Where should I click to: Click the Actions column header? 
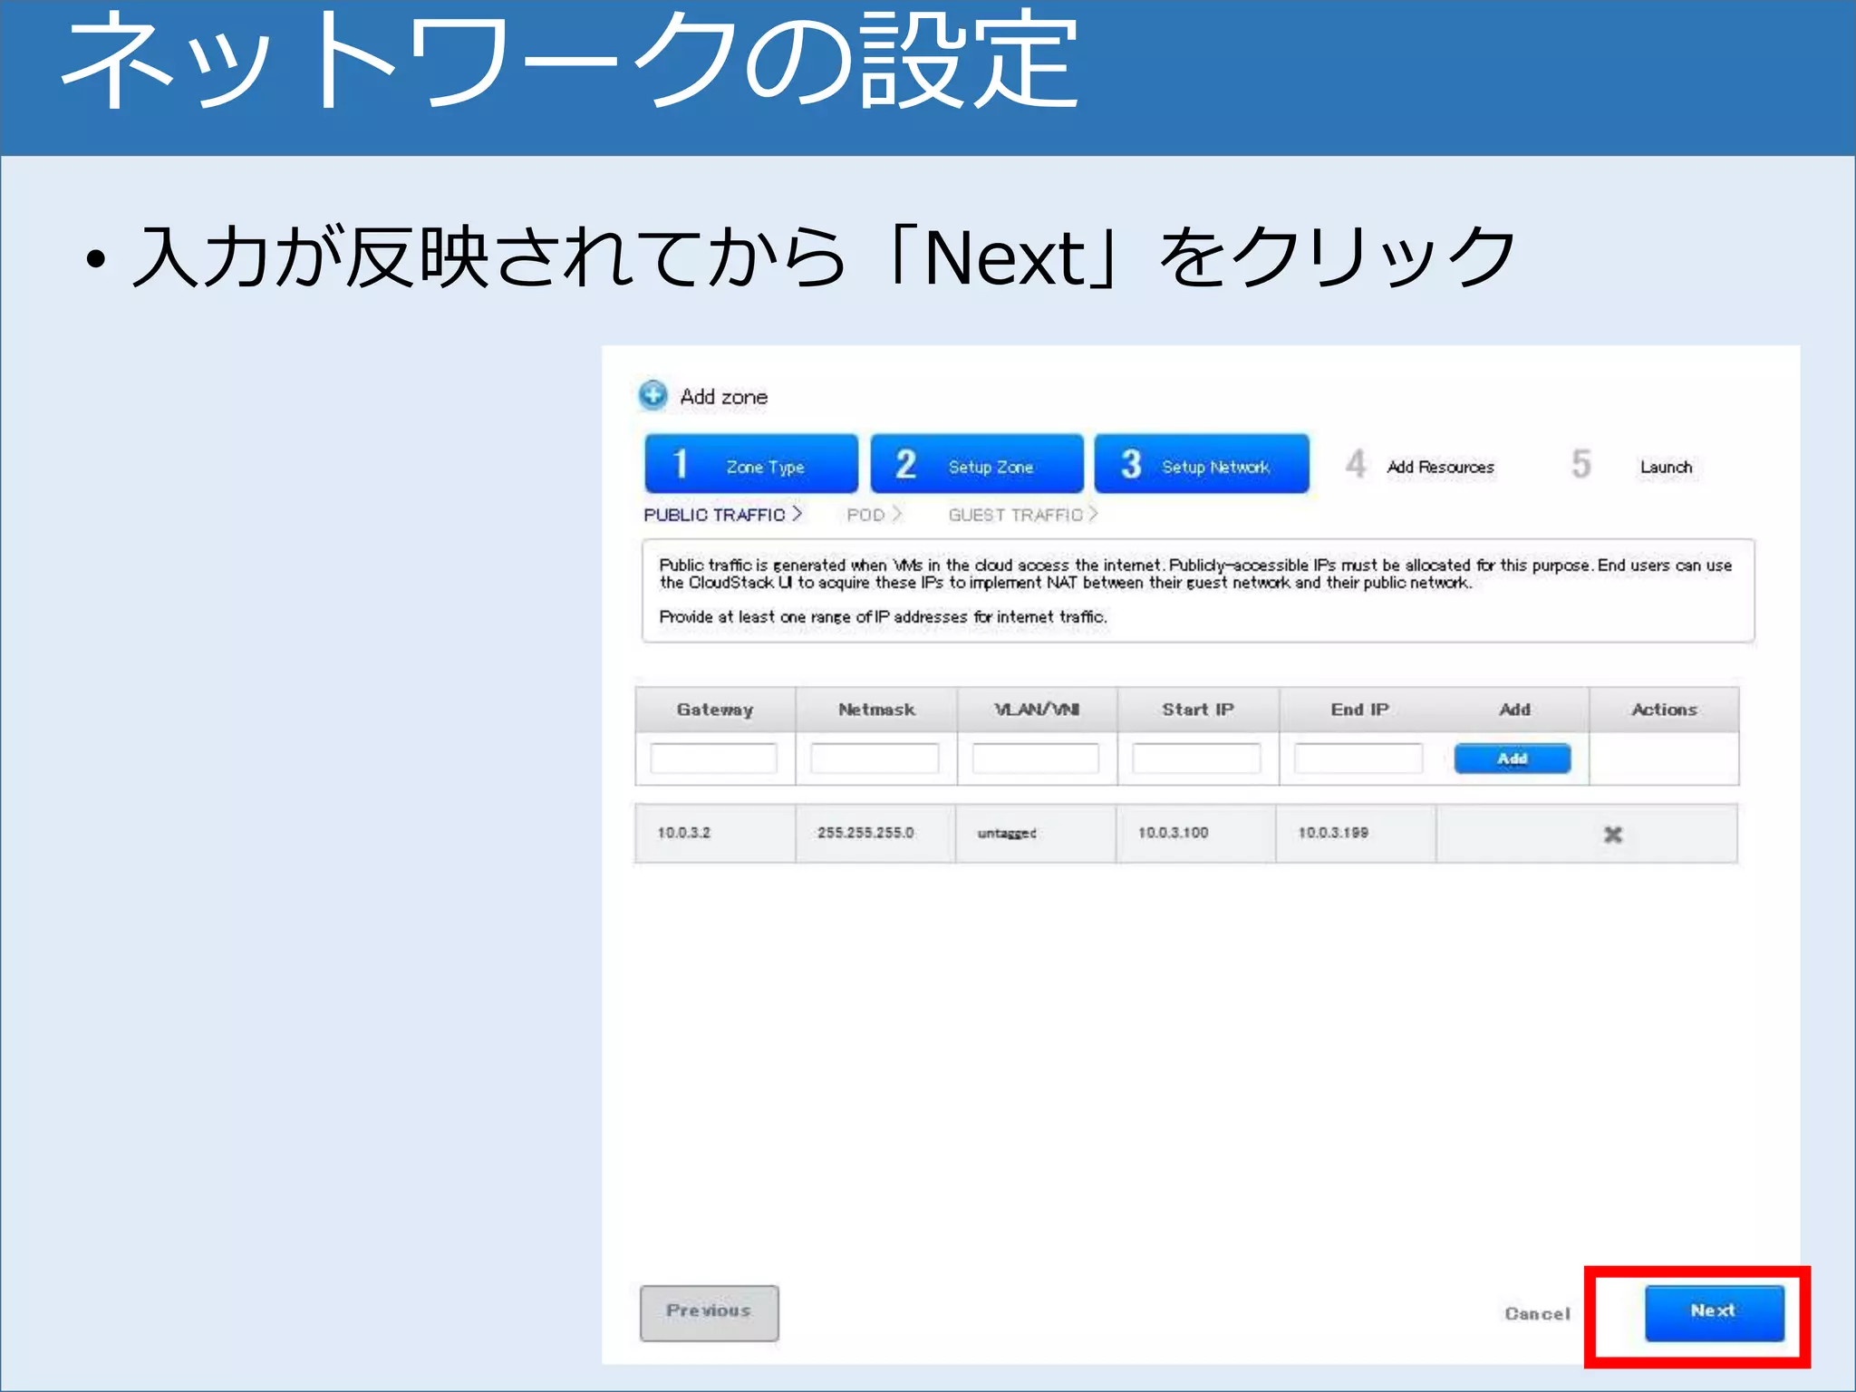click(x=1664, y=710)
